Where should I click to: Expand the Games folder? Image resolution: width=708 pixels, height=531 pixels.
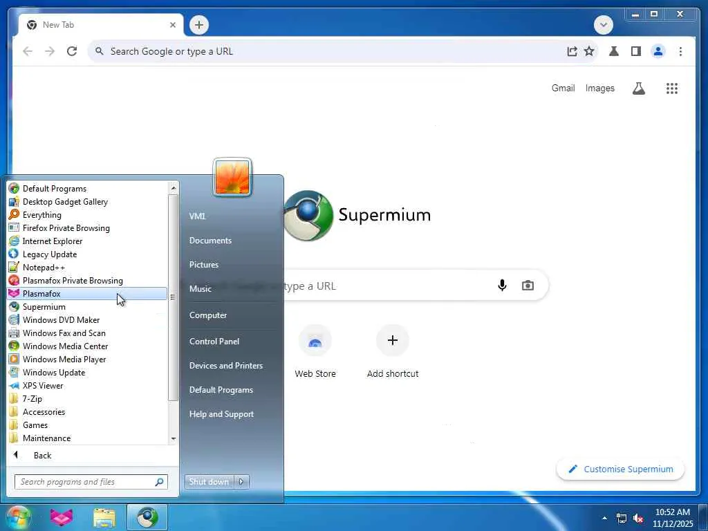coord(87,425)
